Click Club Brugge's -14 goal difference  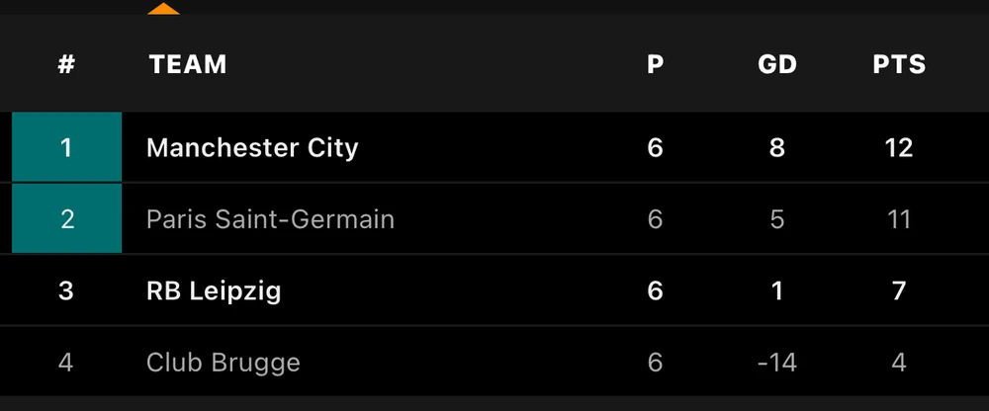(776, 363)
